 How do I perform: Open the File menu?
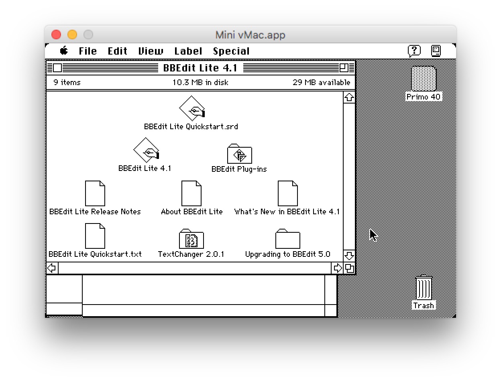tap(88, 51)
